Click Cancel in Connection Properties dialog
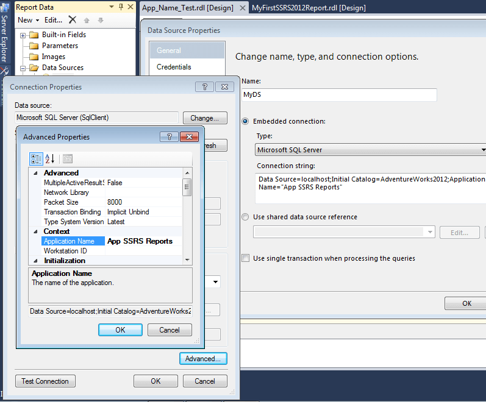This screenshot has width=486, height=402. pyautogui.click(x=205, y=381)
